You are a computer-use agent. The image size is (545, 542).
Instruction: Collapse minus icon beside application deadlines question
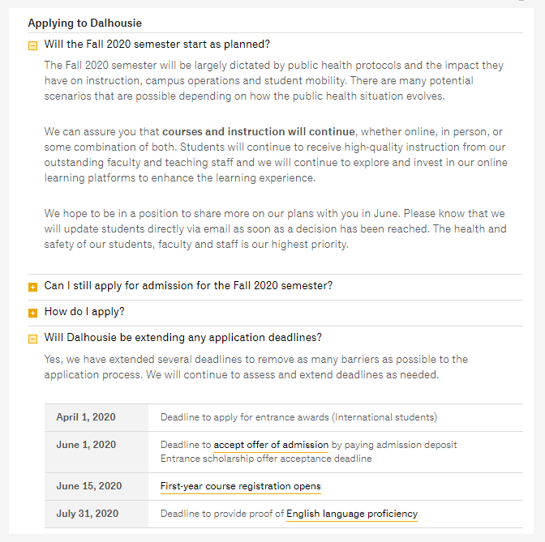pyautogui.click(x=32, y=339)
